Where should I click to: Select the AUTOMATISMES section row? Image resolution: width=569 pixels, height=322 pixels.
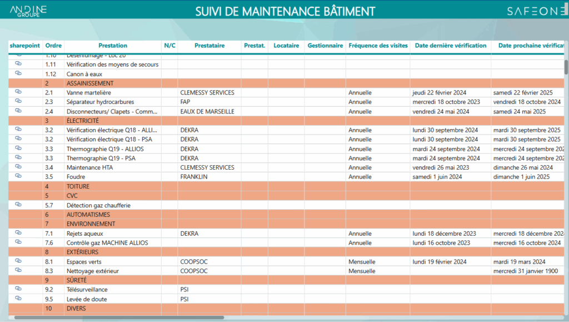(x=286, y=215)
